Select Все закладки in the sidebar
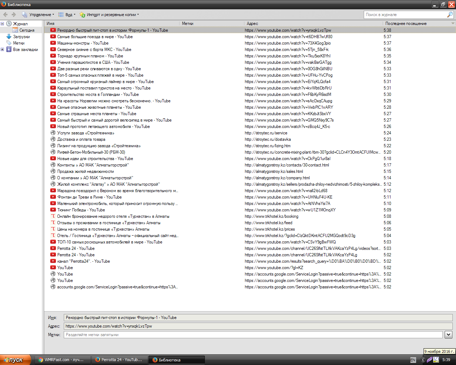 (x=22, y=50)
